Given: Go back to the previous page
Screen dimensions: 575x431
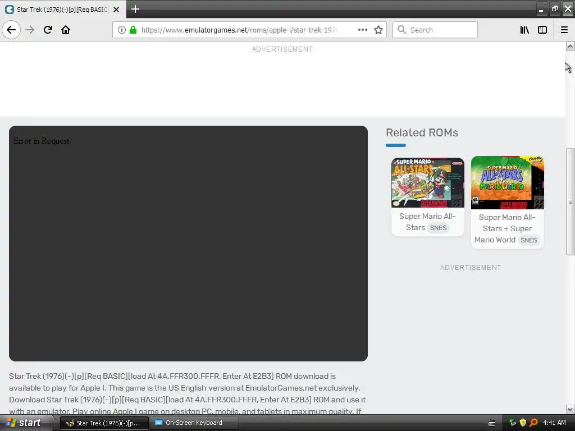Looking at the screenshot, I should 11,30.
